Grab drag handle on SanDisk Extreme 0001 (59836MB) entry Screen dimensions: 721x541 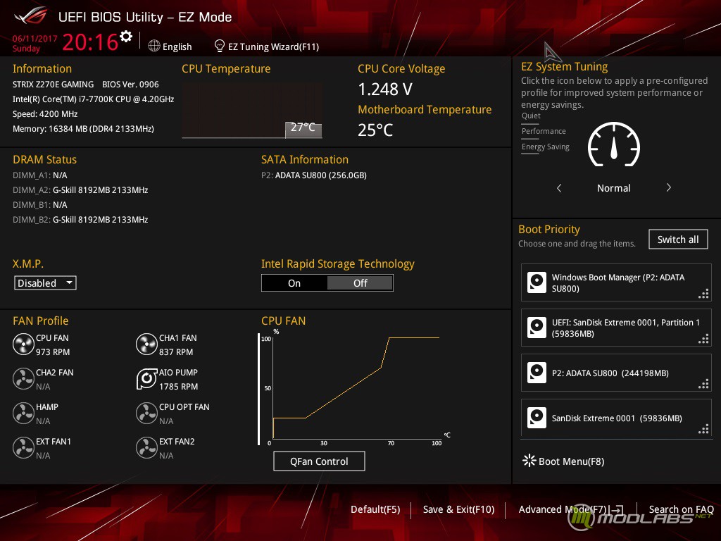coord(703,429)
